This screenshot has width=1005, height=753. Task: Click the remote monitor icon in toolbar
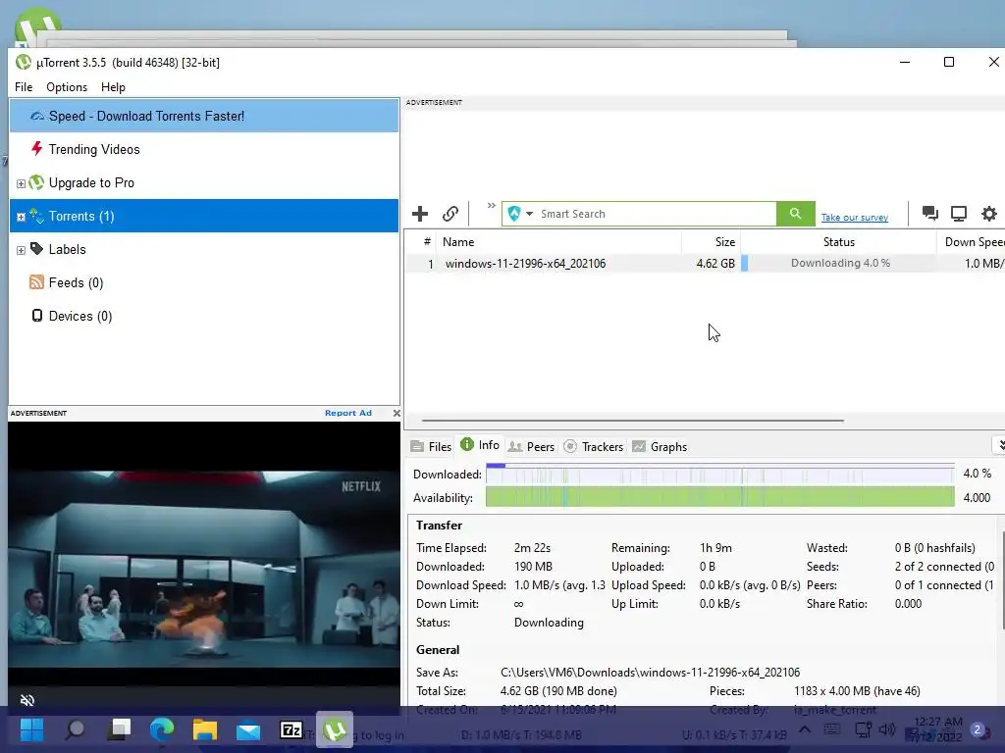[959, 213]
